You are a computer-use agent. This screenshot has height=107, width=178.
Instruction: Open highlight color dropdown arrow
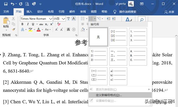pyautogui.click(x=34, y=30)
